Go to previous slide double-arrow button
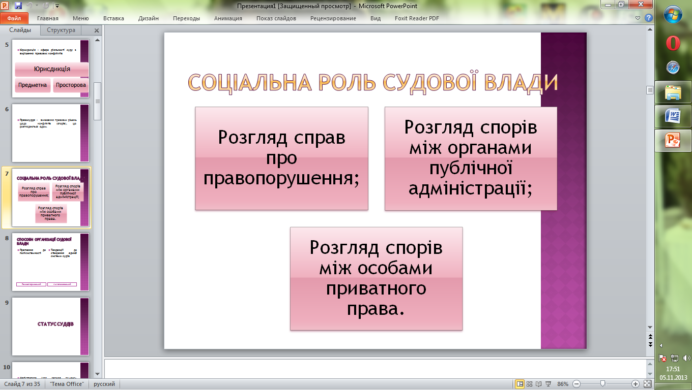The width and height of the screenshot is (692, 390). (x=649, y=337)
